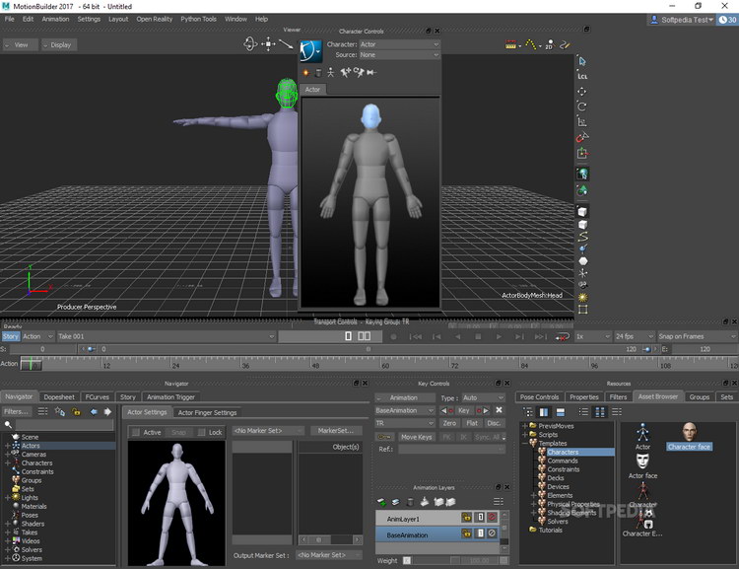Open the Actor Finger Settings tab
739x569 pixels.
207,412
